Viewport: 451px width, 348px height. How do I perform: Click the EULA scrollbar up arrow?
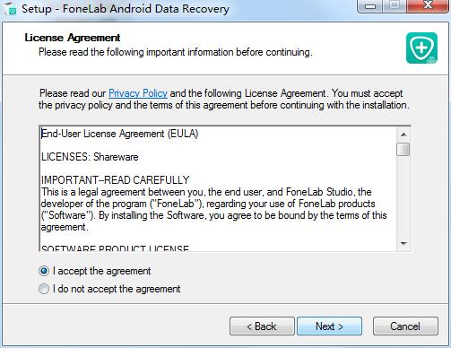coord(403,135)
